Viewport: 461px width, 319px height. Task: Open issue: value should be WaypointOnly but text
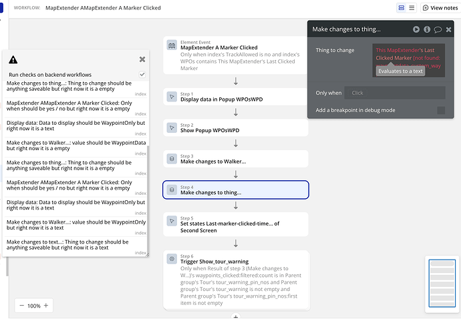click(76, 227)
